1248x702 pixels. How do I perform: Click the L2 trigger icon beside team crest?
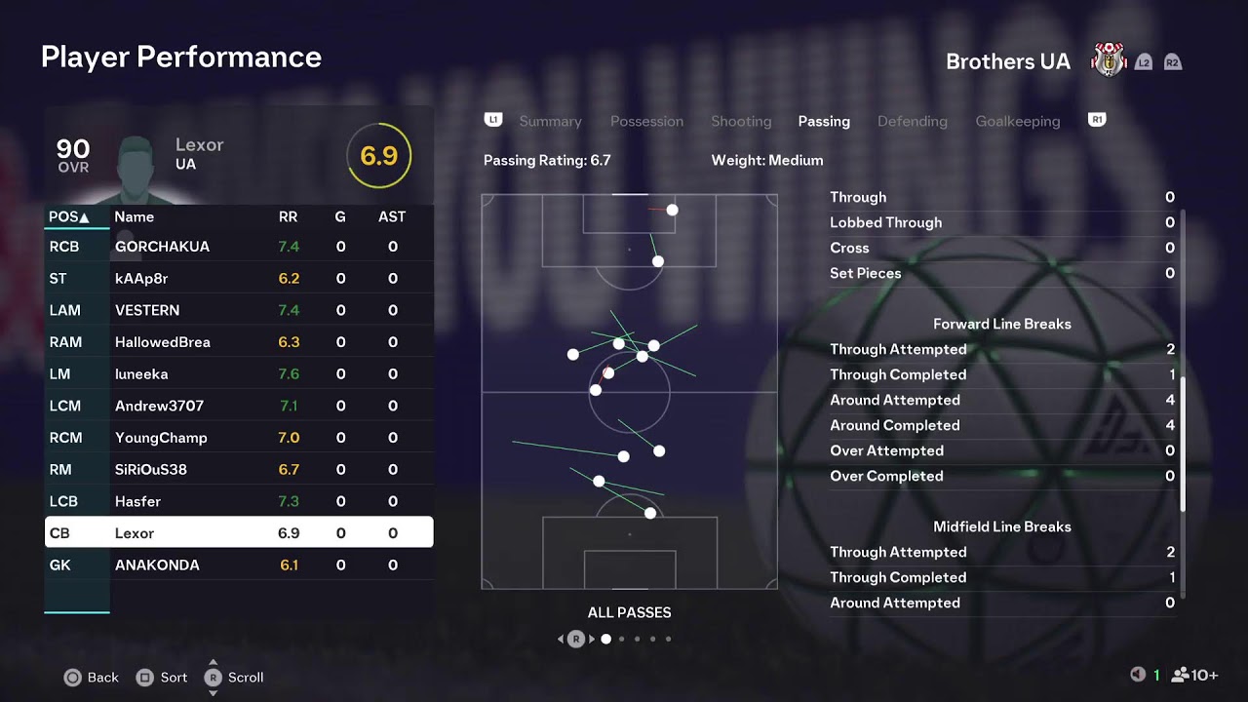tap(1144, 62)
